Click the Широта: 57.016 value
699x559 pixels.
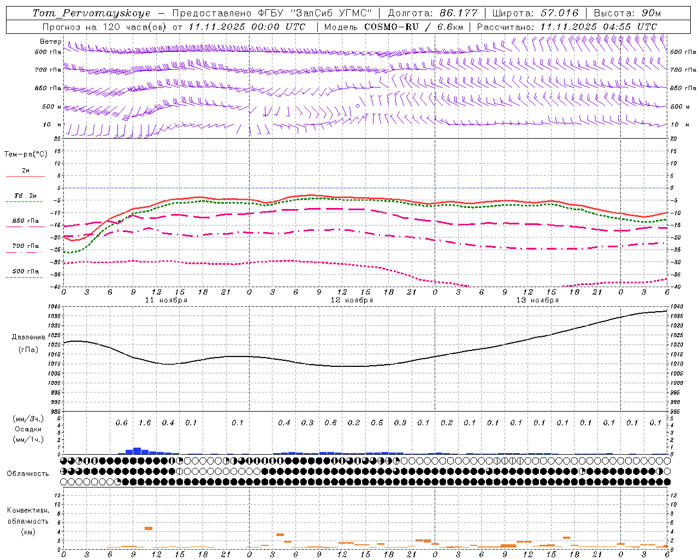pyautogui.click(x=535, y=13)
